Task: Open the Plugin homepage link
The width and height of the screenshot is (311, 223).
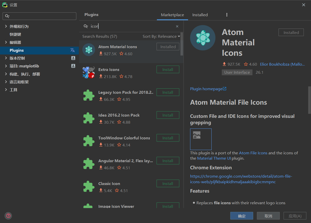Action: 208,89
